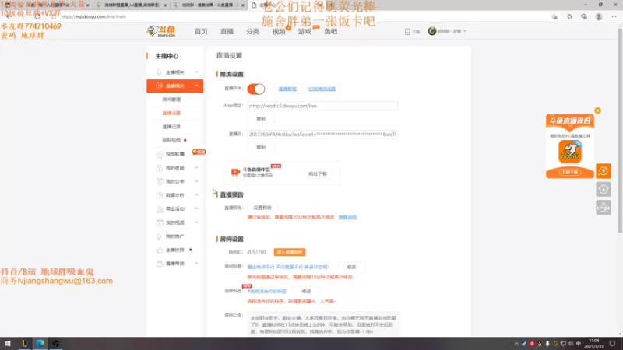
Task: Select 房间管理 in the sidebar submenu
Action: point(171,100)
